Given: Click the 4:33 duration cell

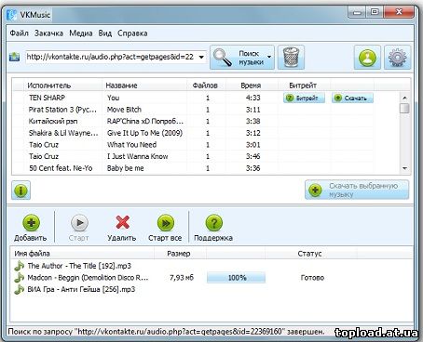Looking at the screenshot, I should pos(252,98).
